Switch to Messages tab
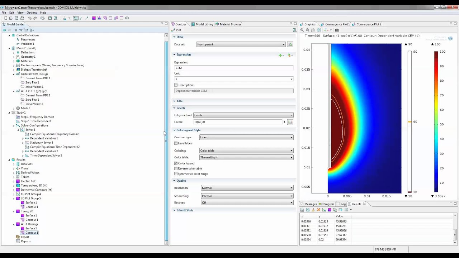This screenshot has height=258, width=459. [x=308, y=204]
